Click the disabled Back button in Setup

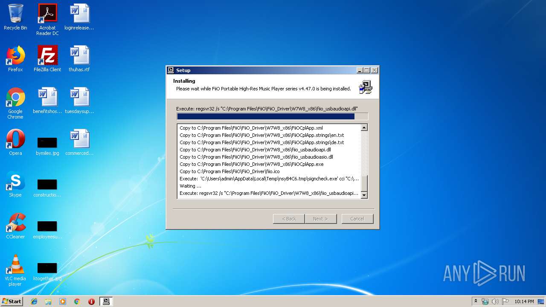pyautogui.click(x=289, y=219)
